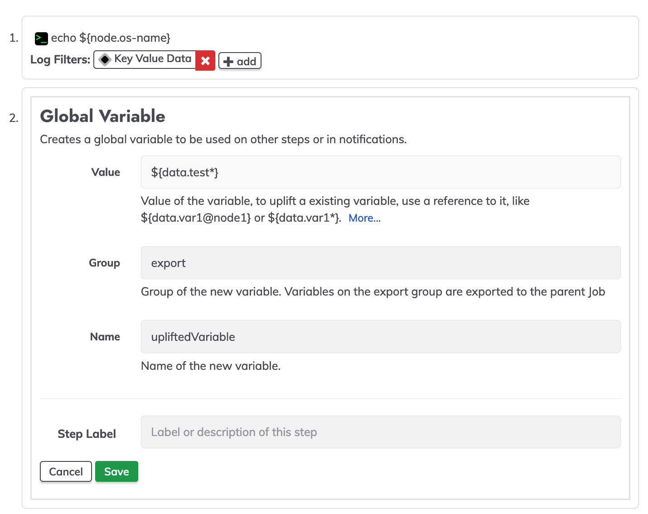The height and width of the screenshot is (514, 648).
Task: Click the Group field label
Action: click(104, 263)
